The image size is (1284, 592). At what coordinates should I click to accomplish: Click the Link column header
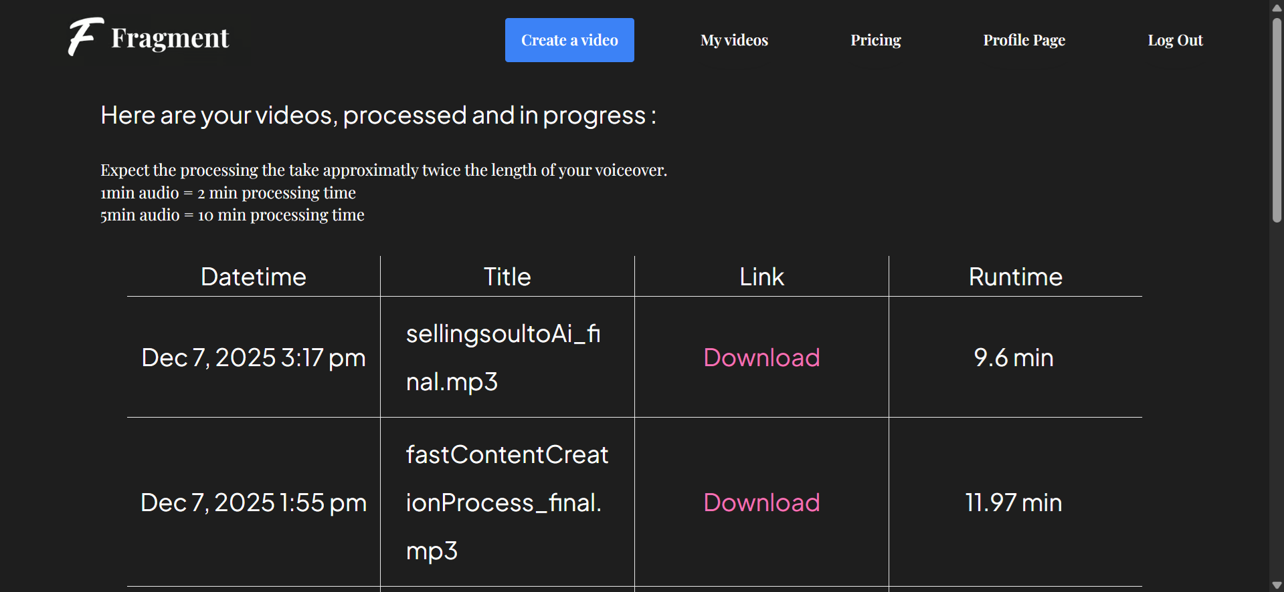(x=761, y=276)
